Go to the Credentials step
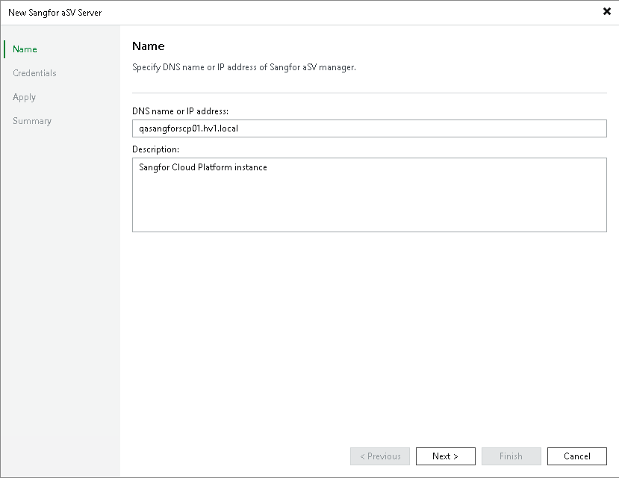This screenshot has width=619, height=478. pyautogui.click(x=34, y=73)
